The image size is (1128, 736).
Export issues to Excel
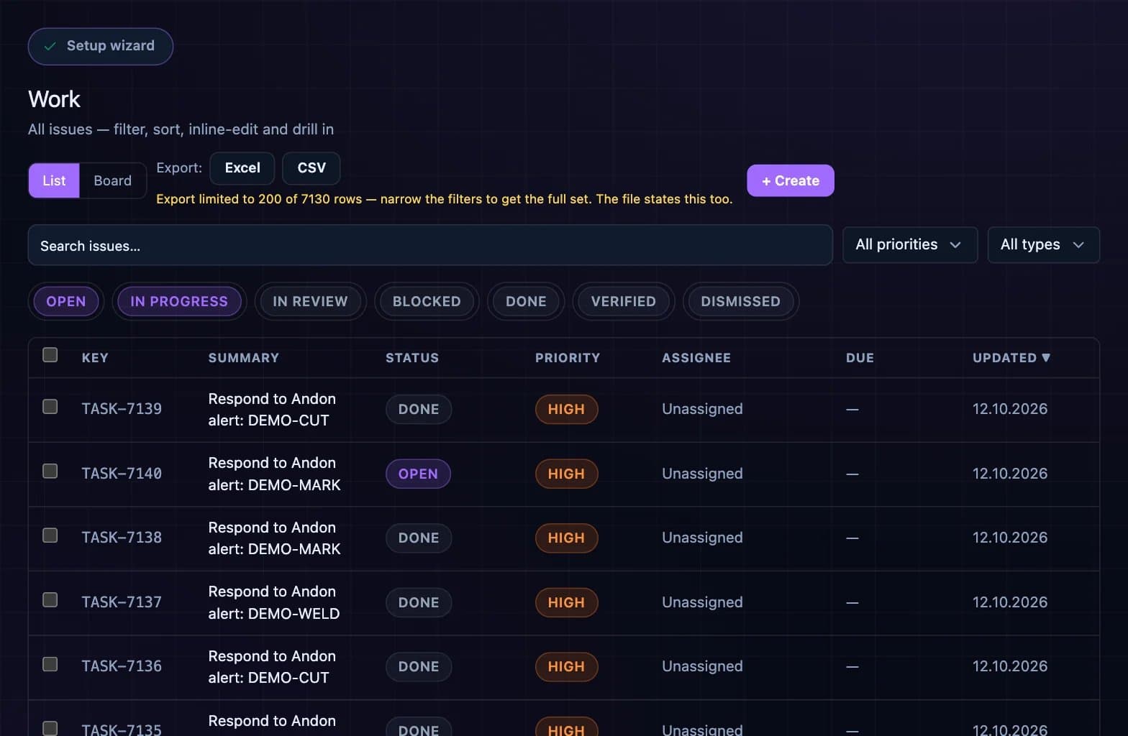coord(242,168)
